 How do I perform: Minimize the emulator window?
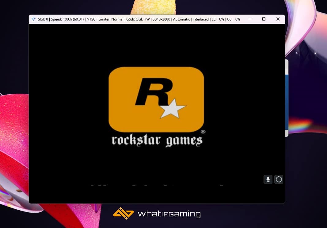pyautogui.click(x=250, y=19)
